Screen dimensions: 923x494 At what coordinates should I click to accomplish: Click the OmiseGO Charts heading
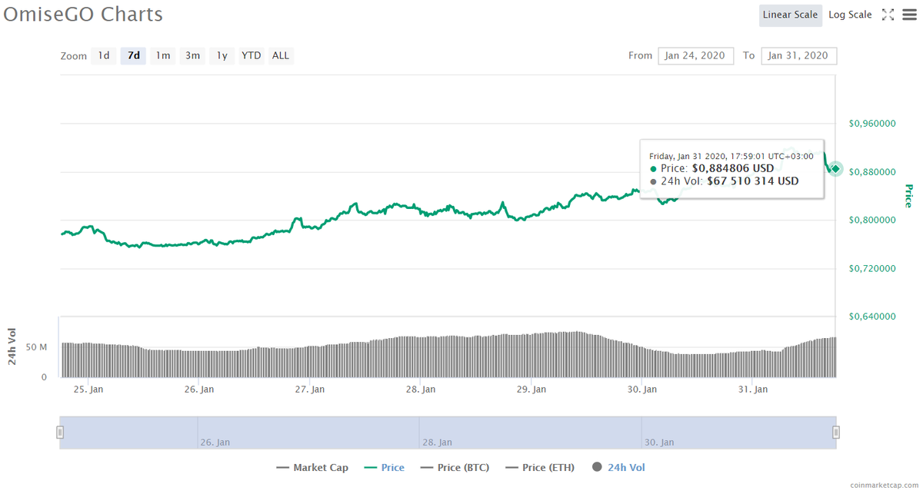(x=83, y=15)
